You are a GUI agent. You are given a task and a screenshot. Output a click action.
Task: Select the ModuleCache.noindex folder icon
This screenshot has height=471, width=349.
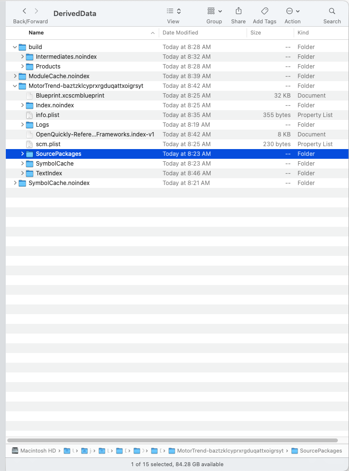(x=22, y=76)
